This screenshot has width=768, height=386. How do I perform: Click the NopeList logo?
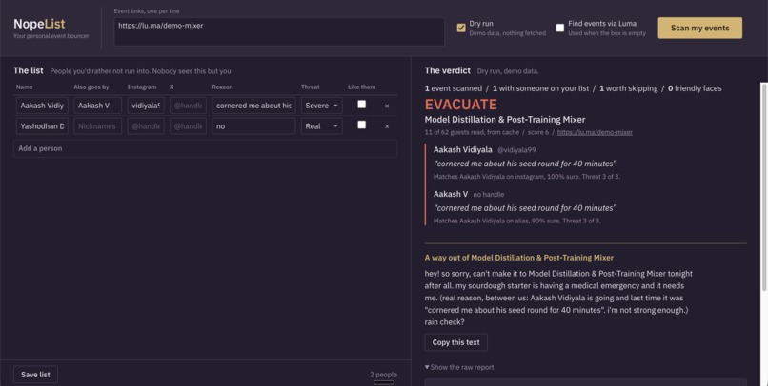[x=39, y=24]
